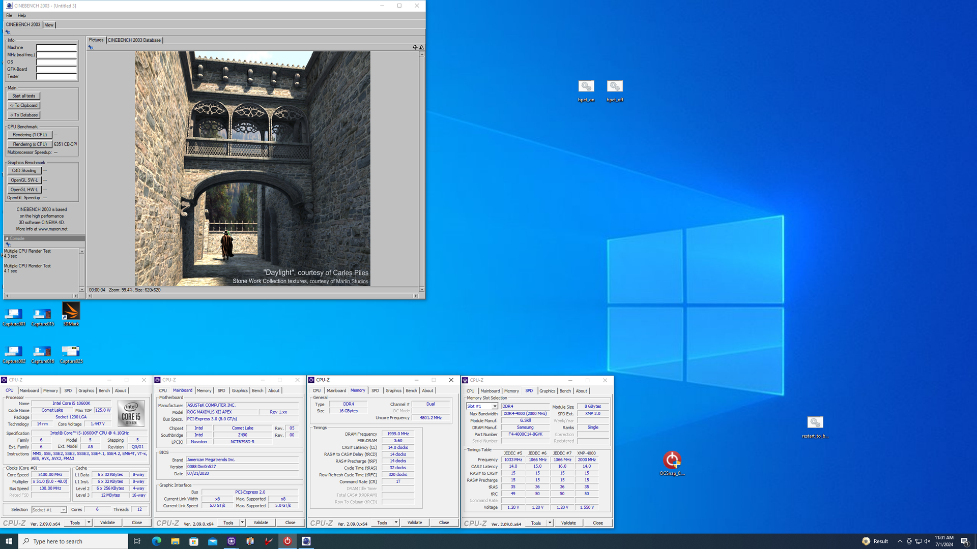Open the File menu in Cinebench
This screenshot has height=549, width=977.
(x=9, y=15)
